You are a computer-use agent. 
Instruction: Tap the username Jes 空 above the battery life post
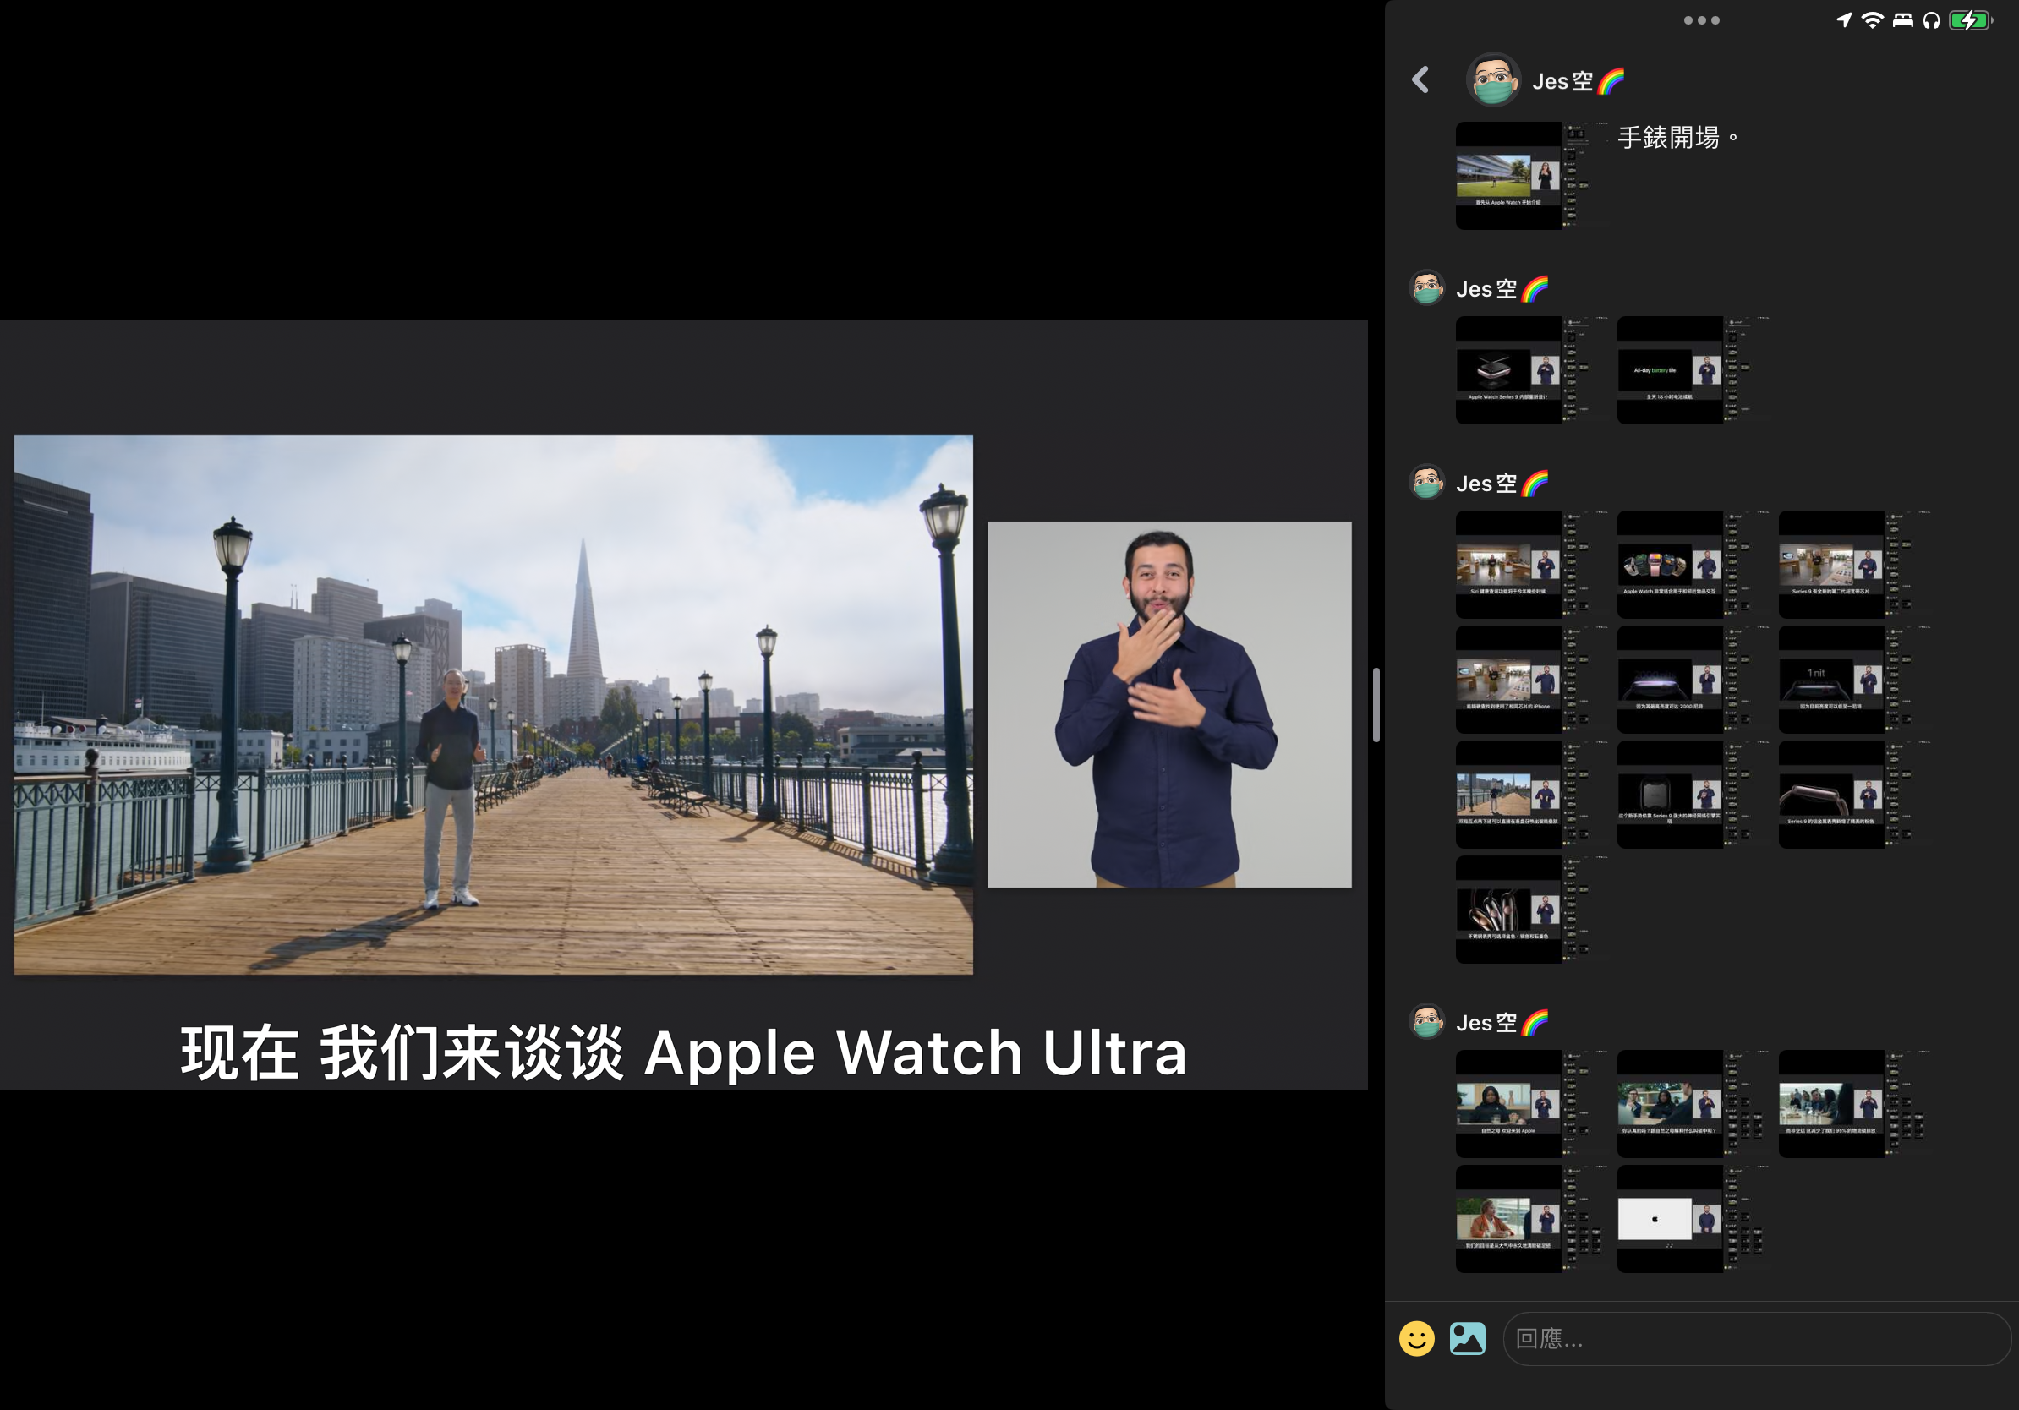pyautogui.click(x=1502, y=288)
